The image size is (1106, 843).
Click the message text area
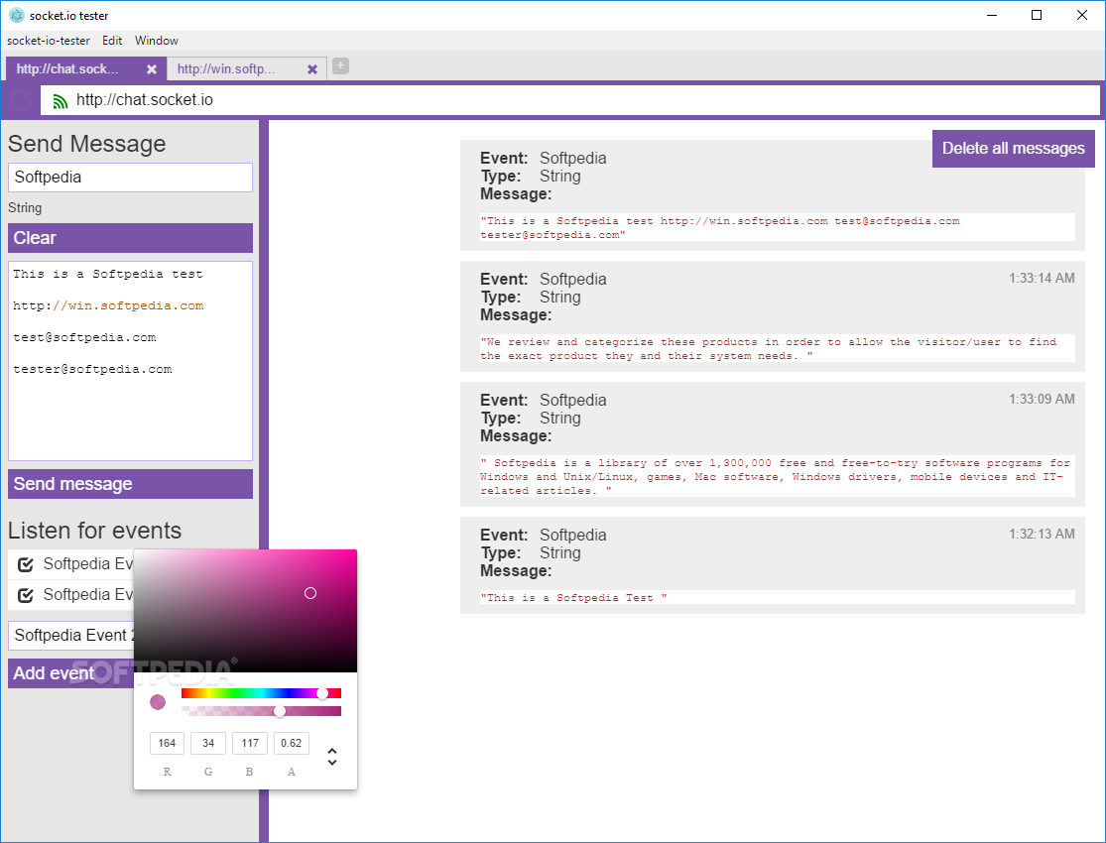pos(131,361)
